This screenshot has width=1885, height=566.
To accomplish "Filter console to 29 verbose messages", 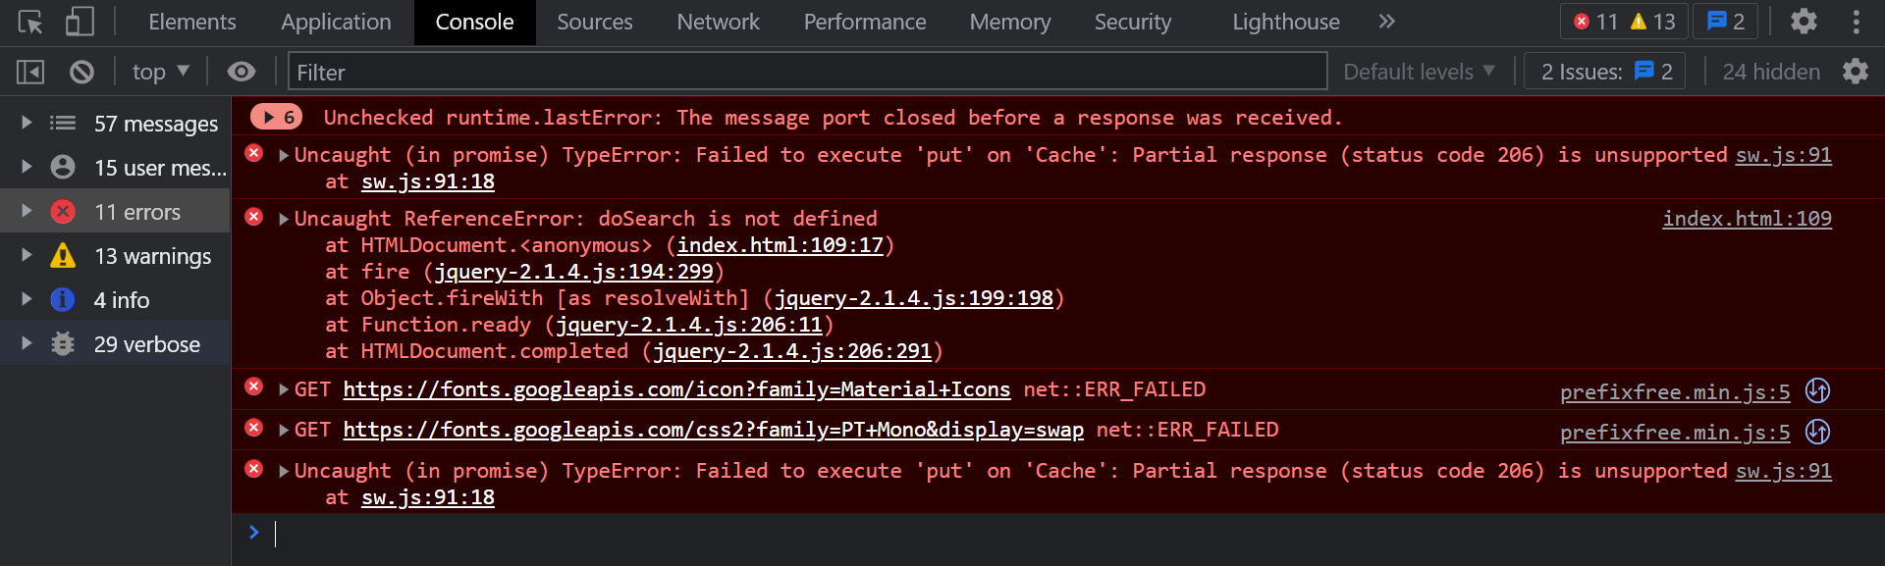I will click(146, 343).
